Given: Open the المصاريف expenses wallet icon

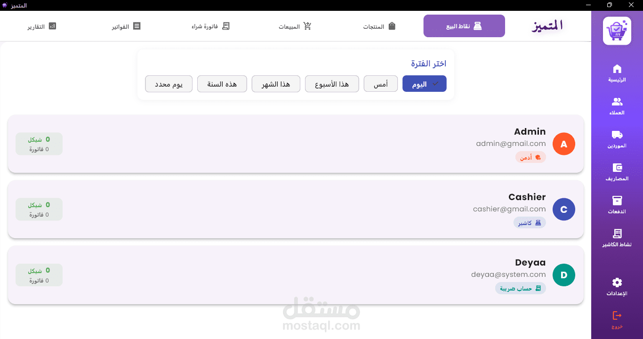Looking at the screenshot, I should (x=617, y=168).
